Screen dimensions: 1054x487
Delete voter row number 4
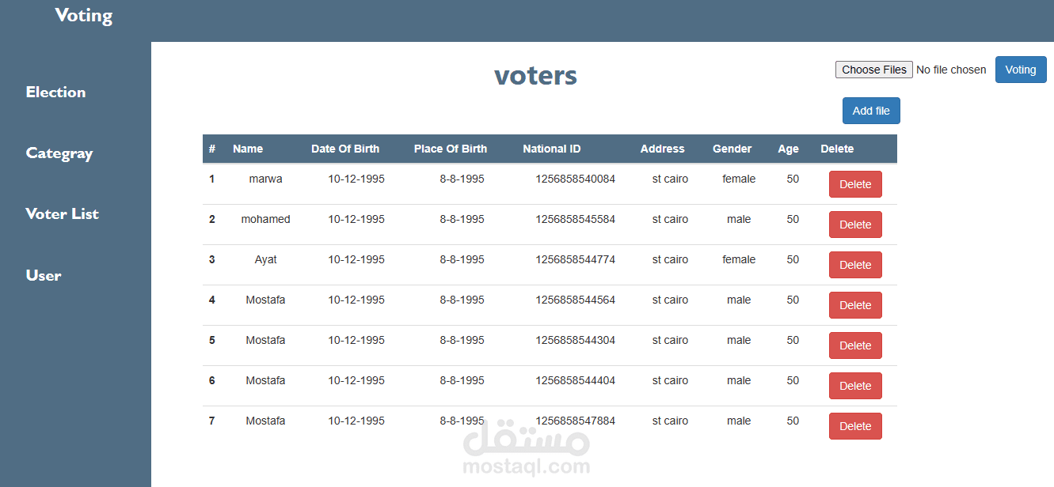854,305
